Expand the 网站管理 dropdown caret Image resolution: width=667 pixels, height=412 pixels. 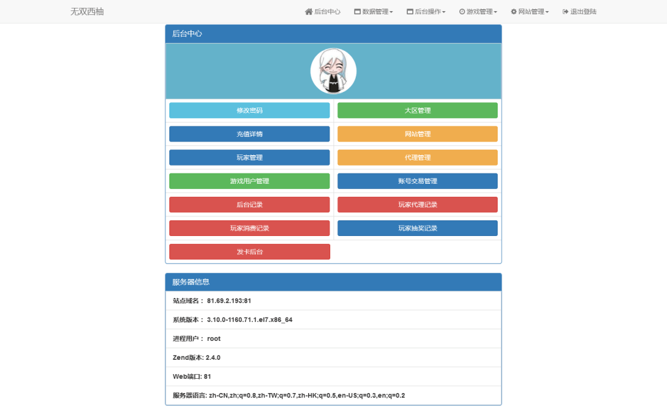pyautogui.click(x=547, y=12)
